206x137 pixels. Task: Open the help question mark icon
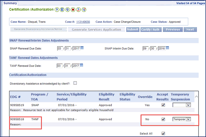pyautogui.click(x=57, y=10)
